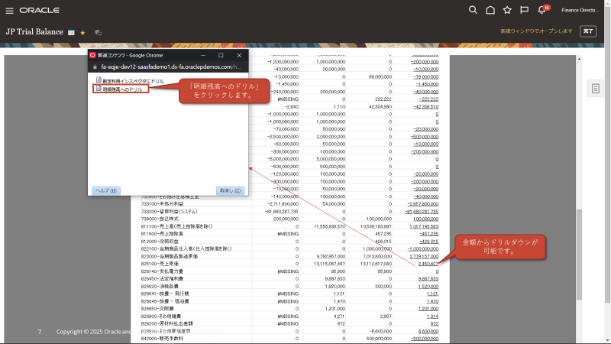Viewport: 611px width, 344px height.
Task: Drill into the -79,000,000 balance link
Action: coord(426,77)
